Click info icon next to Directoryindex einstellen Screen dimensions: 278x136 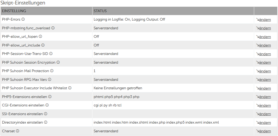click(46, 122)
